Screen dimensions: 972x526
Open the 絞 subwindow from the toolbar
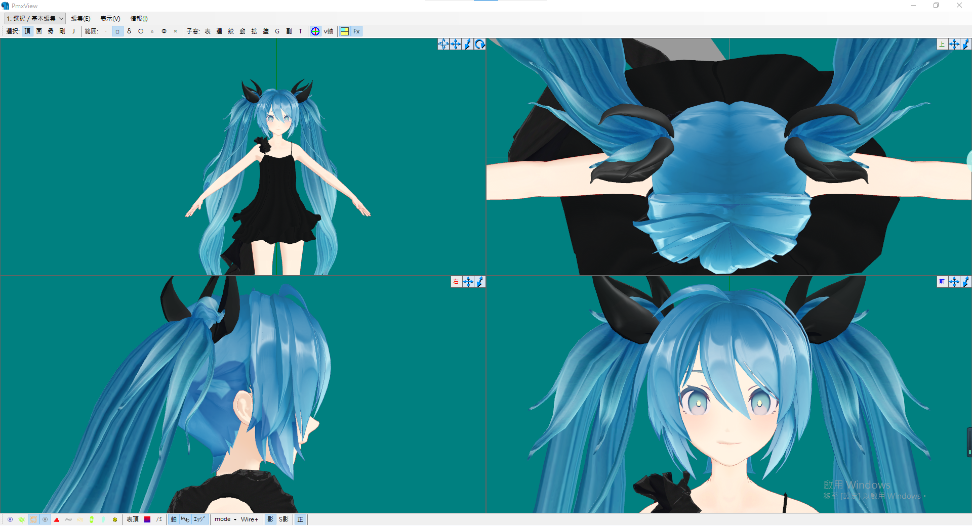(230, 31)
